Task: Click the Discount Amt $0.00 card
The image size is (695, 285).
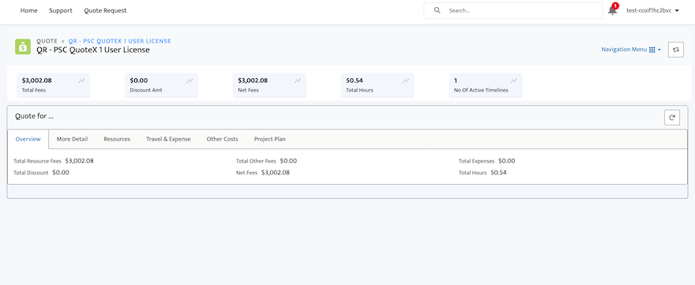Action: 161,85
